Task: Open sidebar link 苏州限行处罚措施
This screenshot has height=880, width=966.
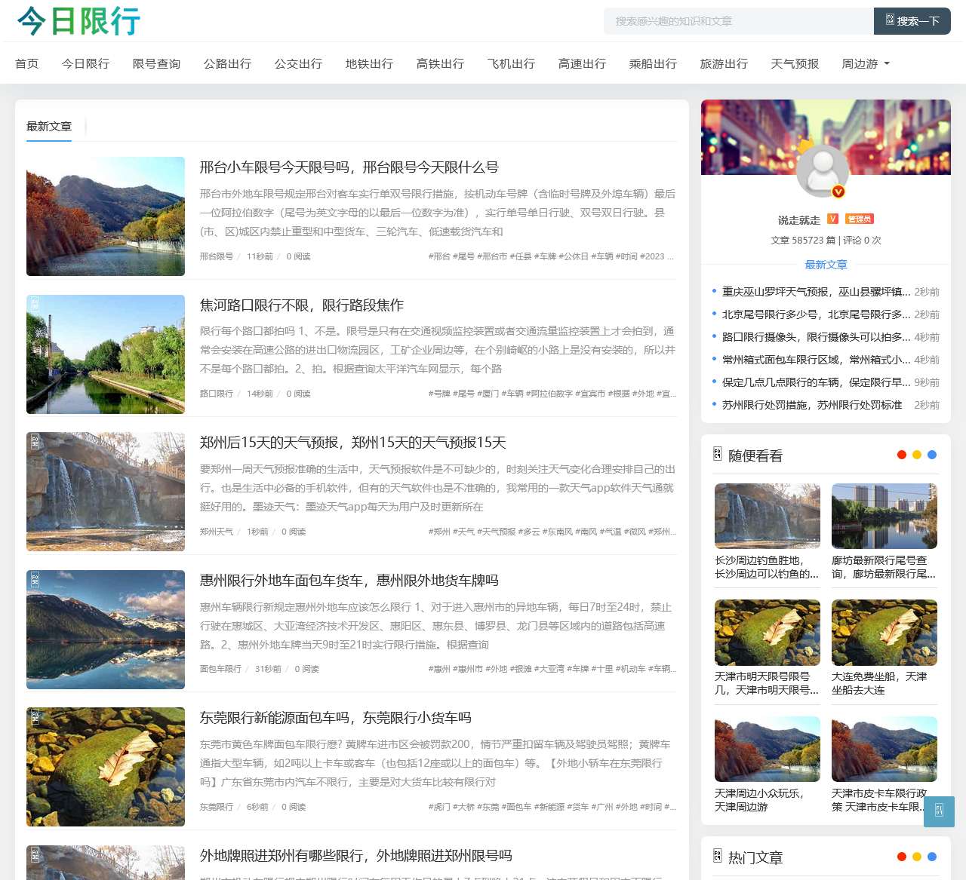Action: coord(812,405)
